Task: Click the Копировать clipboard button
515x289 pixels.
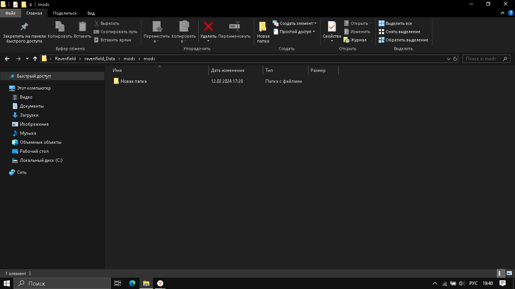Action: pyautogui.click(x=60, y=30)
